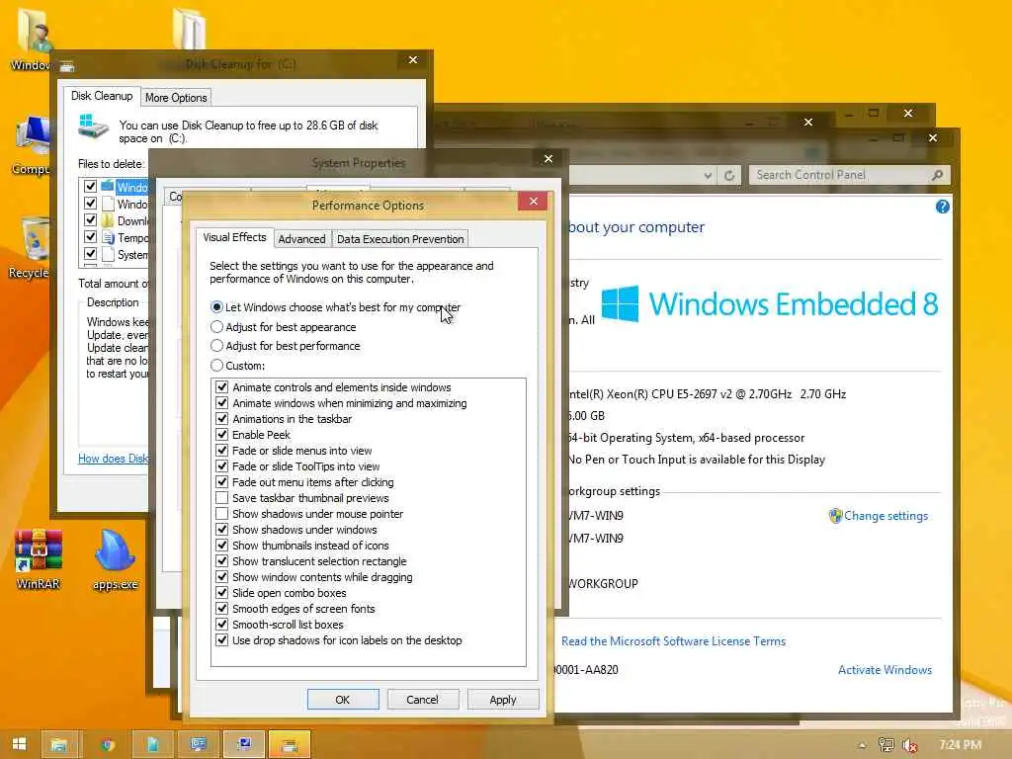This screenshot has width=1012, height=759.
Task: Click the muted volume icon in tray
Action: [x=909, y=745]
